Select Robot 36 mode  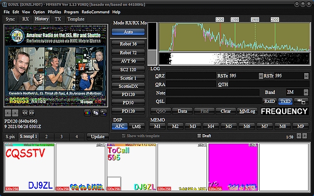pos(128,44)
